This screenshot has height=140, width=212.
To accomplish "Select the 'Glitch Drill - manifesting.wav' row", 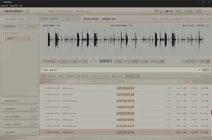I will coord(126,101).
